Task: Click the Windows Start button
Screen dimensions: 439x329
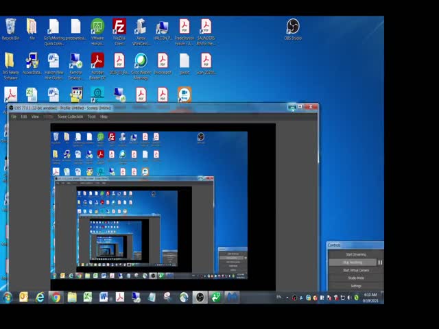Action: click(x=8, y=297)
